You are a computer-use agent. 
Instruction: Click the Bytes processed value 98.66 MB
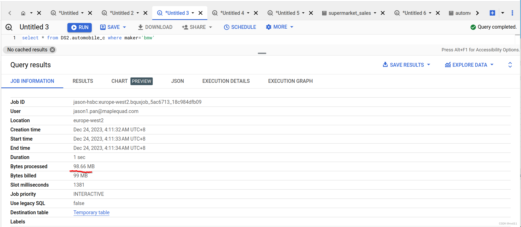(x=84, y=166)
